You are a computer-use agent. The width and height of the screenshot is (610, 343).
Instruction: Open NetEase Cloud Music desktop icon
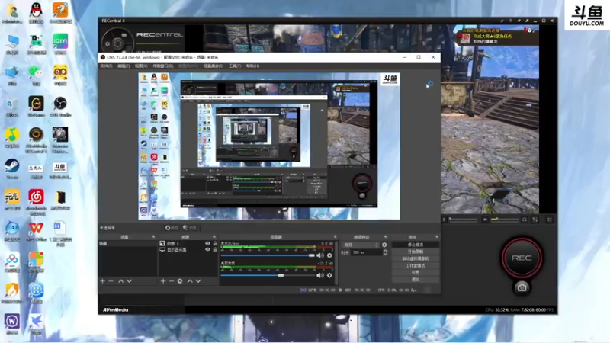click(36, 201)
